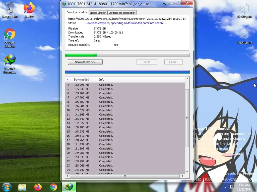Open the Options on completion tab
Viewport: 257px width, 192px height.
click(x=122, y=13)
